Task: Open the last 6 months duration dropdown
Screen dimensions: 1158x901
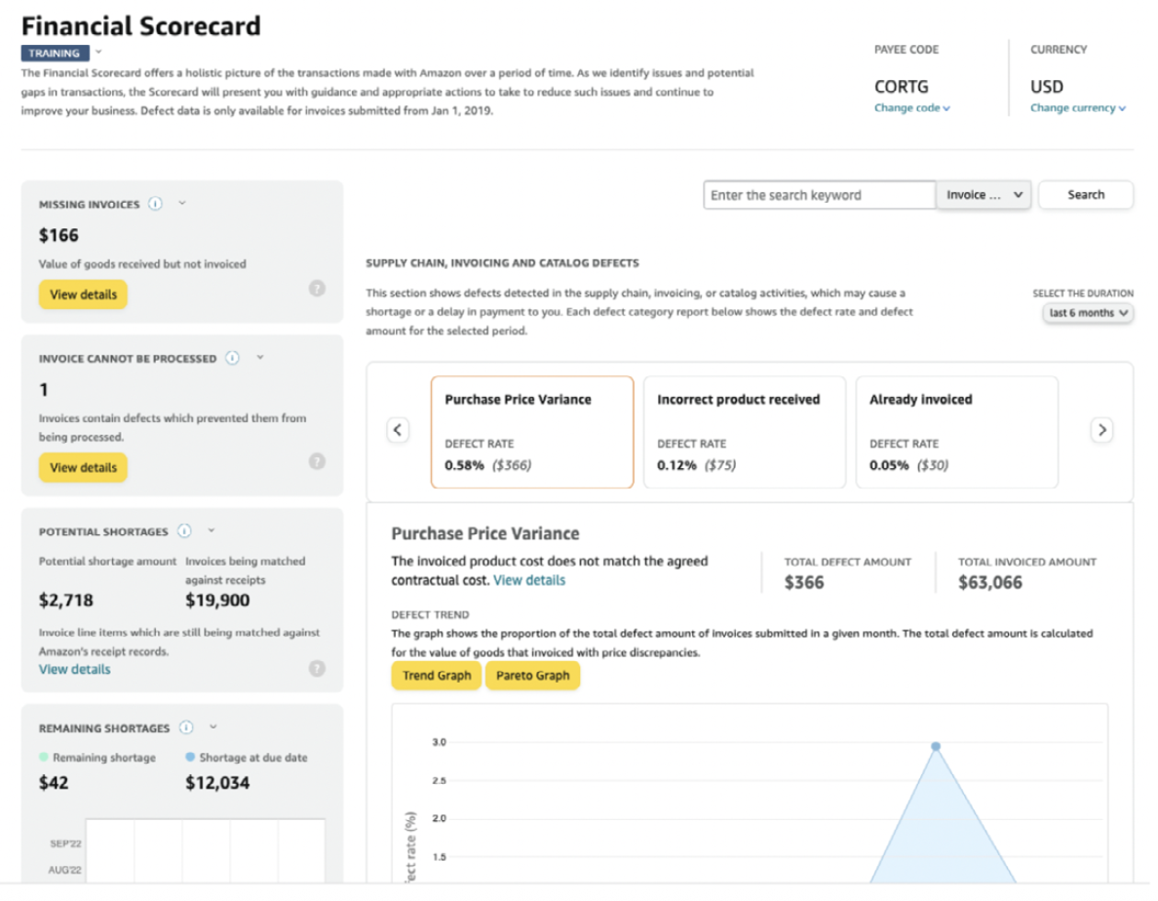Action: click(1088, 313)
